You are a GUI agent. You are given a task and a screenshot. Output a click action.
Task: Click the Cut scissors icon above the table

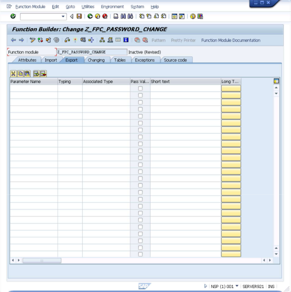coord(13,74)
